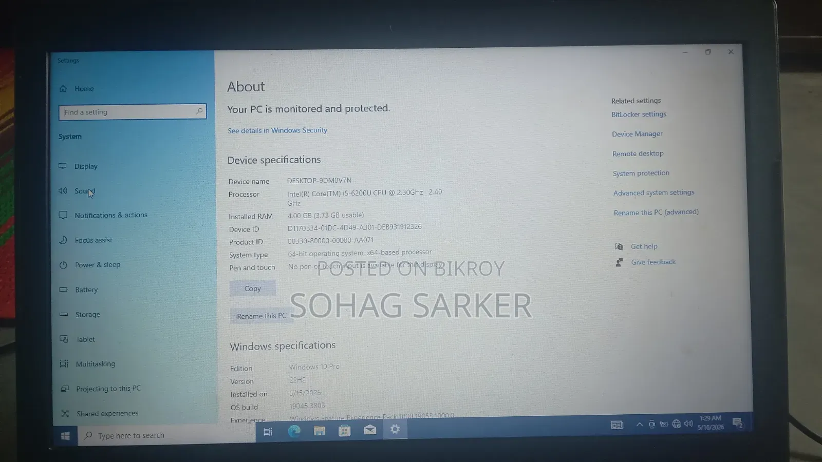Open Microsoft Store from taskbar
822x462 pixels.
point(344,431)
